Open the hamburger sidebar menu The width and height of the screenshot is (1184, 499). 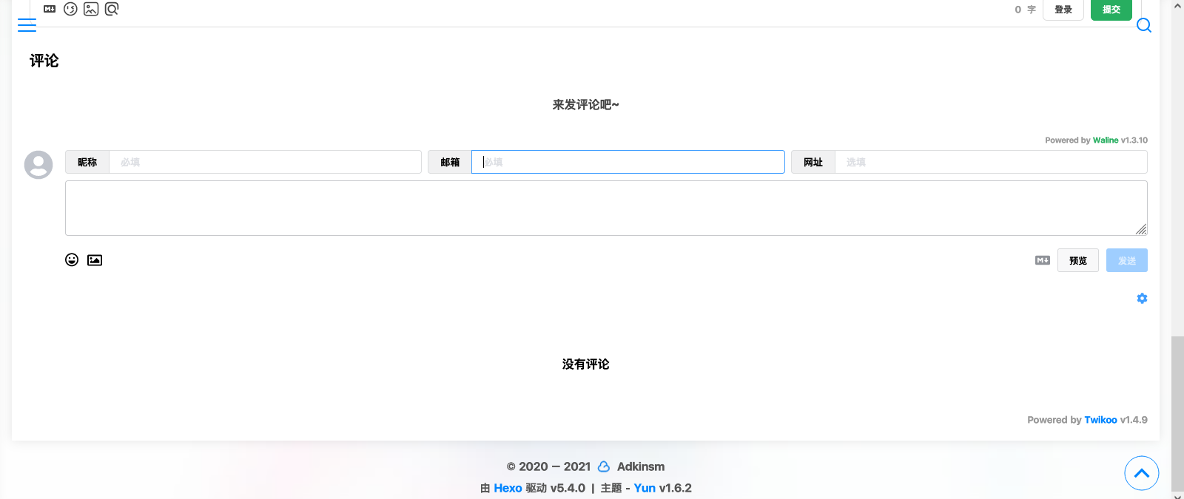27,25
